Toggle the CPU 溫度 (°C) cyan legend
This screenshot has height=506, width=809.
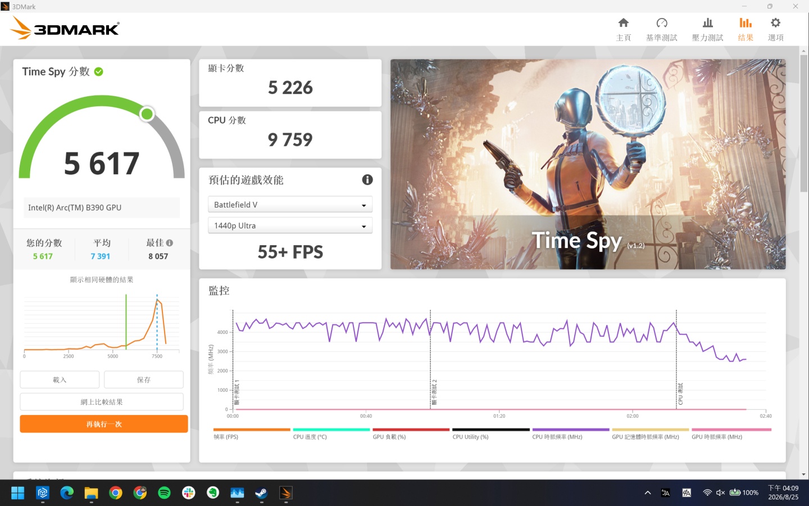tap(331, 433)
